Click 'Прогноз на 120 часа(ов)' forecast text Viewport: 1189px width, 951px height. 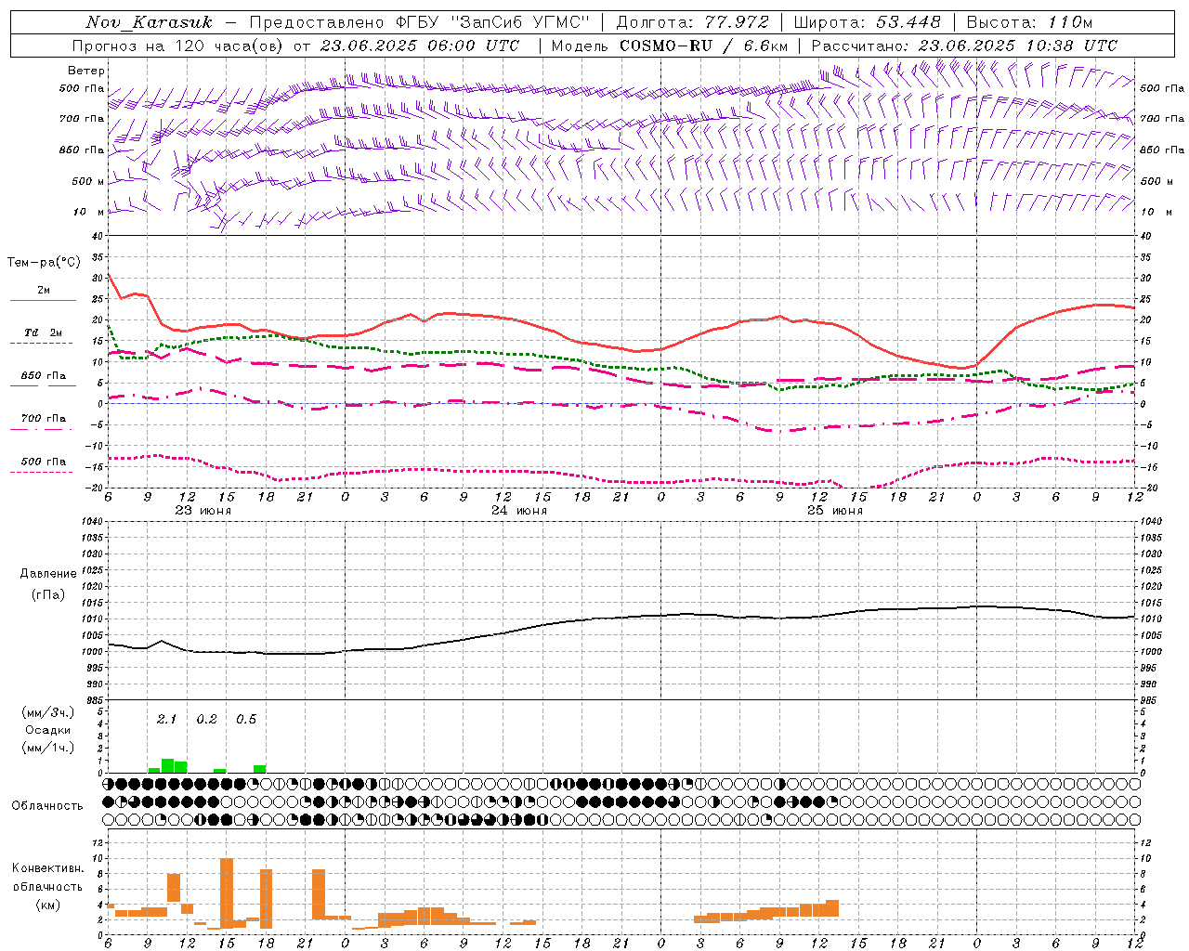click(x=178, y=46)
